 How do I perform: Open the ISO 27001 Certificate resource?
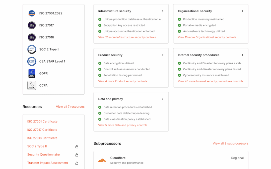(x=42, y=121)
